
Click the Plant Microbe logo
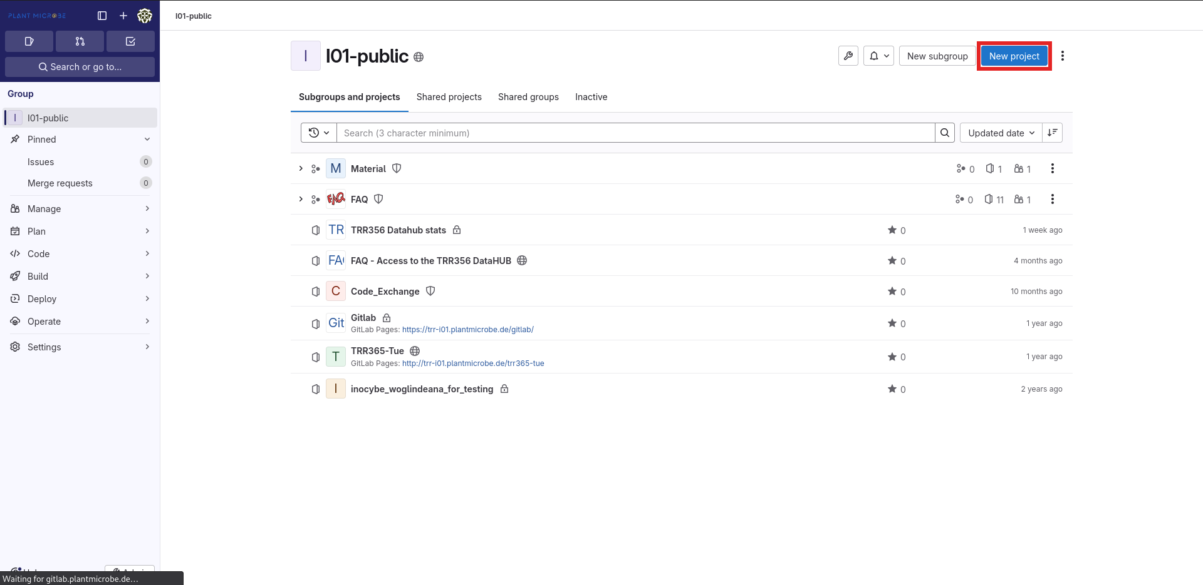tap(37, 16)
